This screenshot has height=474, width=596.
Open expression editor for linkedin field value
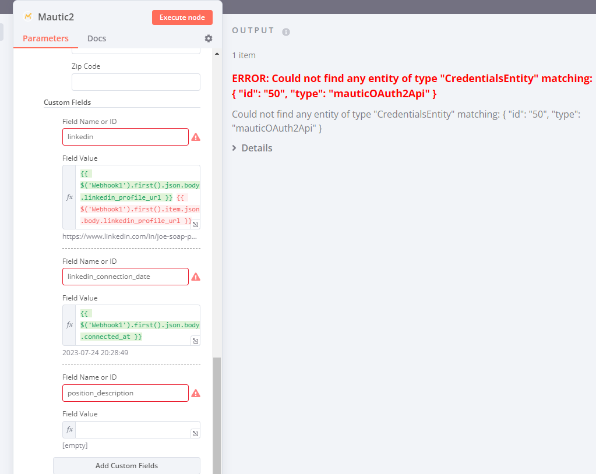[x=195, y=224]
